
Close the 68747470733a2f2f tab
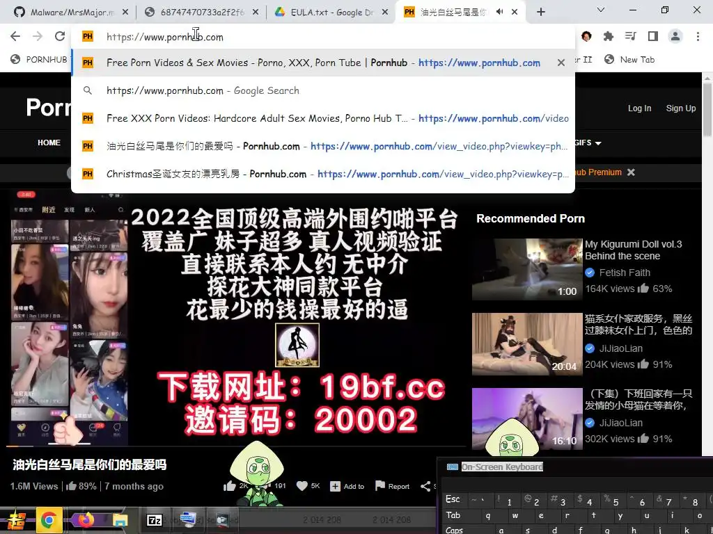[x=256, y=13]
